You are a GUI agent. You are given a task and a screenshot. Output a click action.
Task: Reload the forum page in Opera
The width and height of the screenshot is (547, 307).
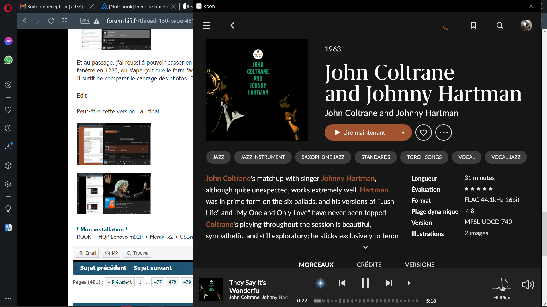tap(51, 21)
